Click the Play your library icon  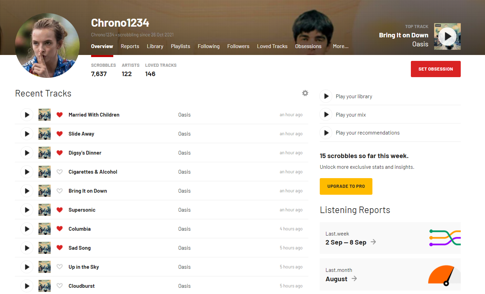click(326, 96)
